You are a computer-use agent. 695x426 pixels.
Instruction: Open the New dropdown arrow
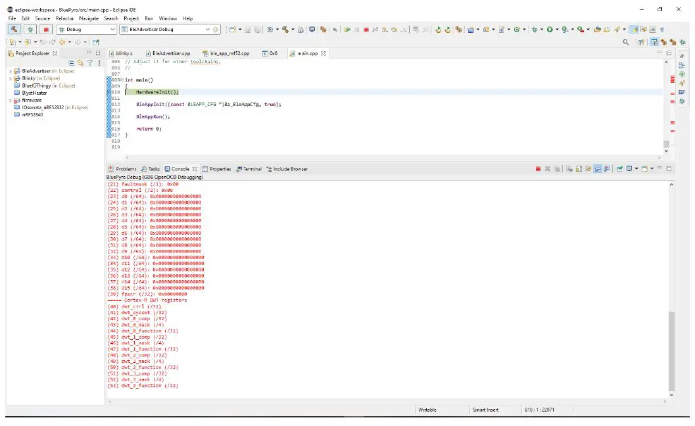pos(240,30)
